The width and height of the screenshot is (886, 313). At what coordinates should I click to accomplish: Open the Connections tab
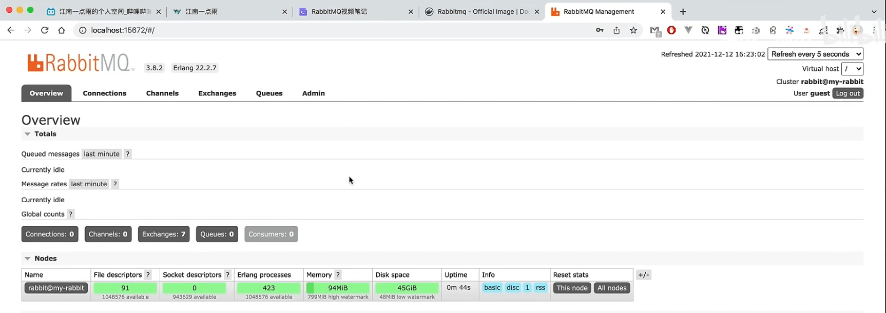point(105,93)
